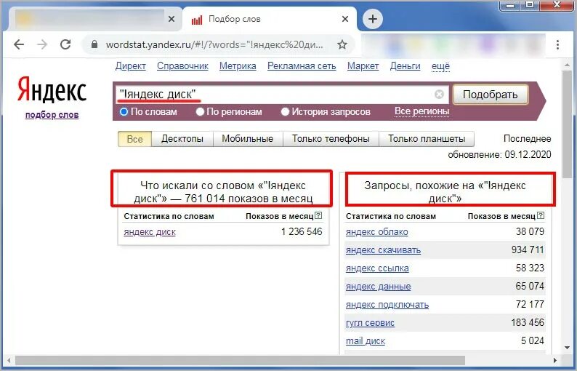Image resolution: width=577 pixels, height=371 pixels.
Task: Click the help icon in the left table header
Action: point(319,215)
